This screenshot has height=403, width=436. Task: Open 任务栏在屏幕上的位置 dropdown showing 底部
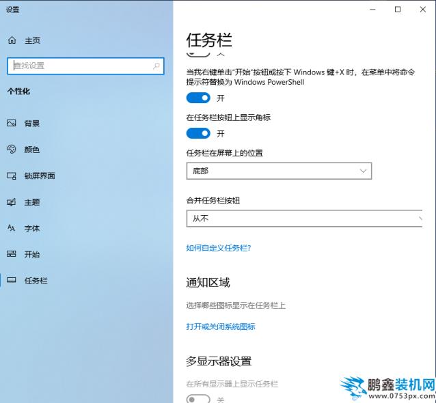click(279, 171)
